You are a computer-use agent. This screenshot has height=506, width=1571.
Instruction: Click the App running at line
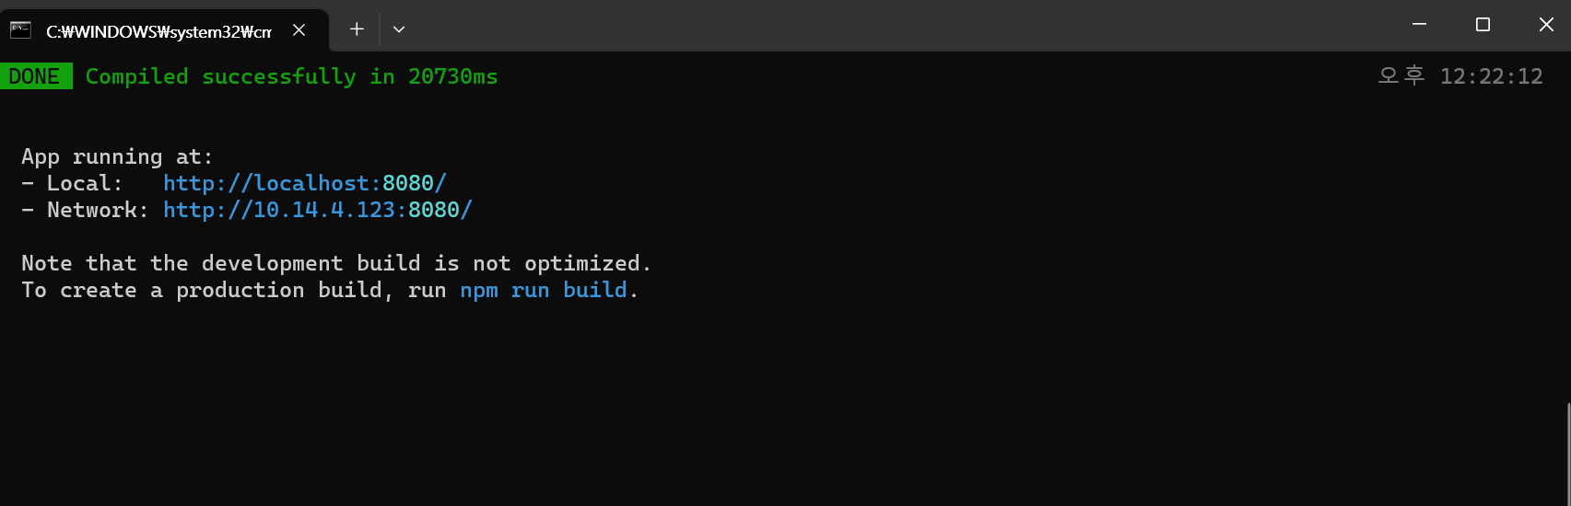(117, 156)
